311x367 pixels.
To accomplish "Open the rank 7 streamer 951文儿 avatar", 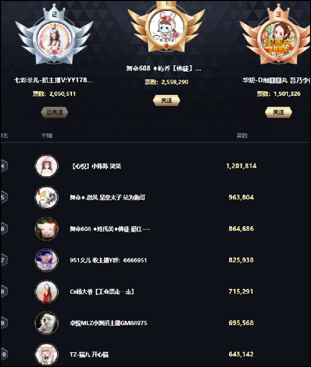I will (46, 260).
